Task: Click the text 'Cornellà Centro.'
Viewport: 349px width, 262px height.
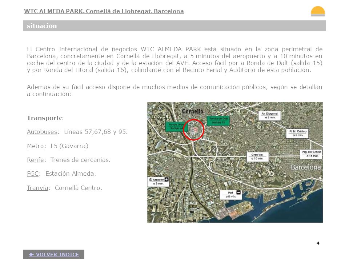Action: click(x=79, y=188)
